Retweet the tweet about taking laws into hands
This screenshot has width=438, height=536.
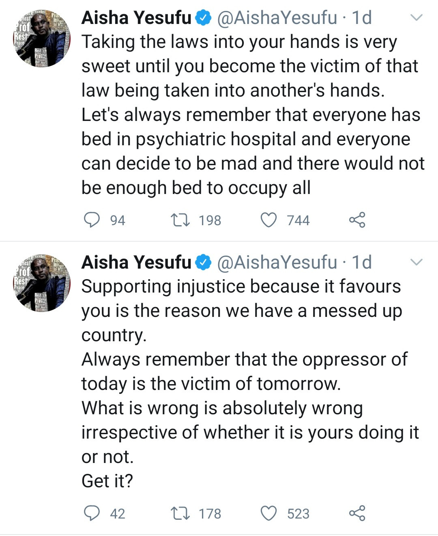[x=180, y=220]
